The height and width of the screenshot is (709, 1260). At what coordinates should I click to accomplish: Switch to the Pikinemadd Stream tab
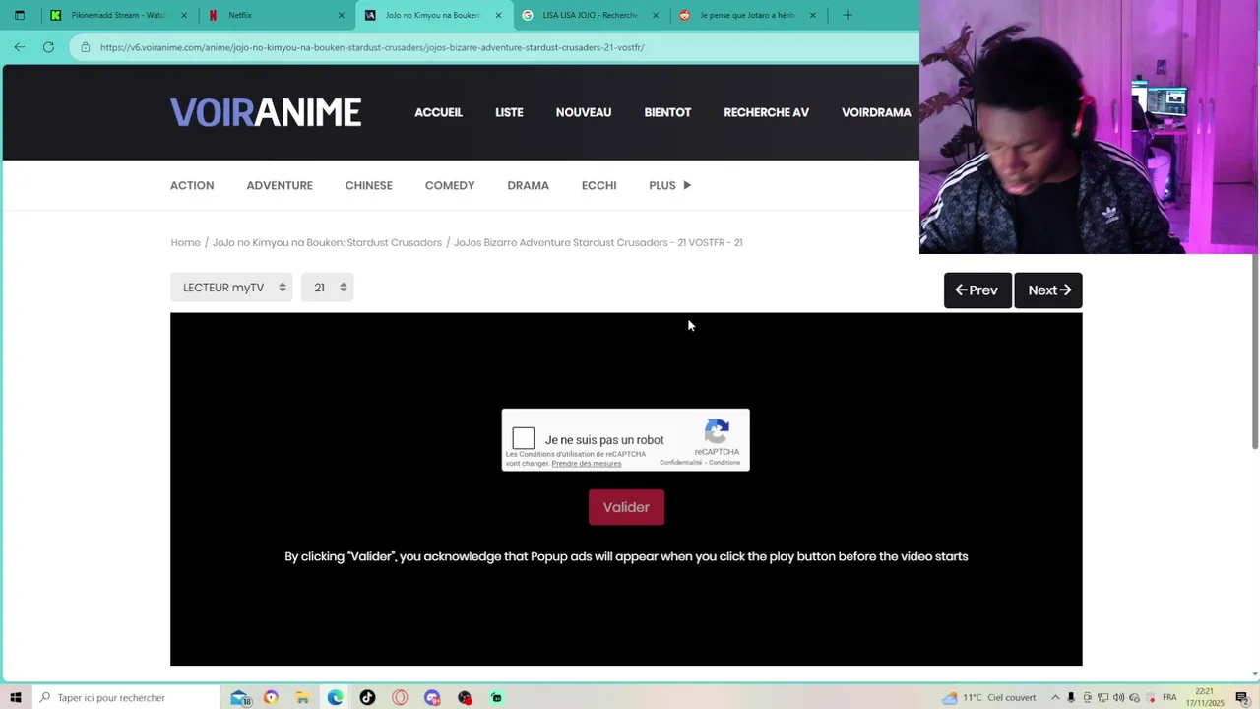tap(118, 15)
